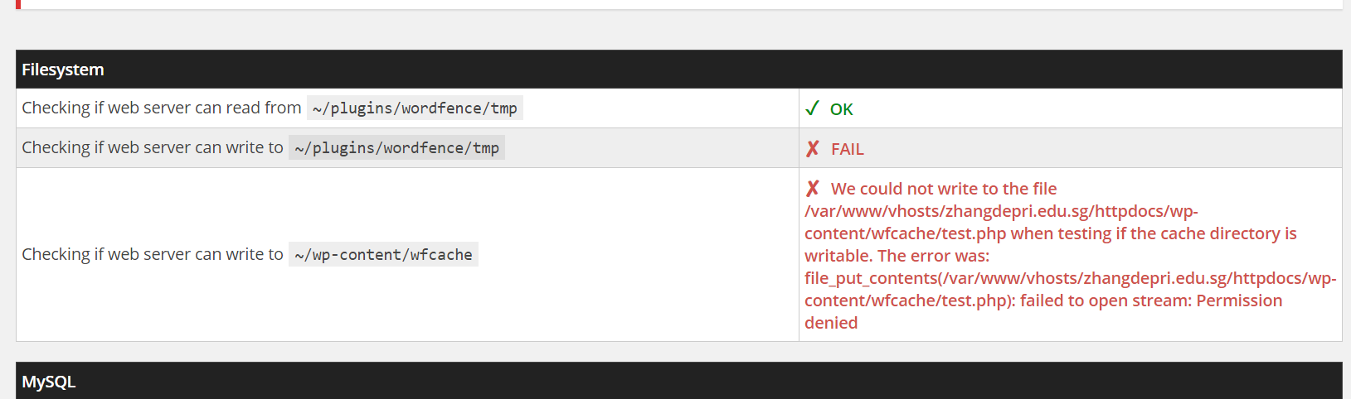Select the MySQL section header
The width and height of the screenshot is (1351, 399).
point(678,381)
